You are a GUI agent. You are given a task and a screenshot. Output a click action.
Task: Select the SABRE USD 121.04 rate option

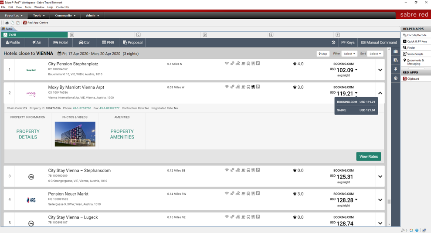tap(356, 110)
